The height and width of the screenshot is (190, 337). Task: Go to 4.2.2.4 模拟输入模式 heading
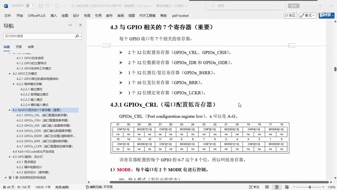(x=34, y=105)
